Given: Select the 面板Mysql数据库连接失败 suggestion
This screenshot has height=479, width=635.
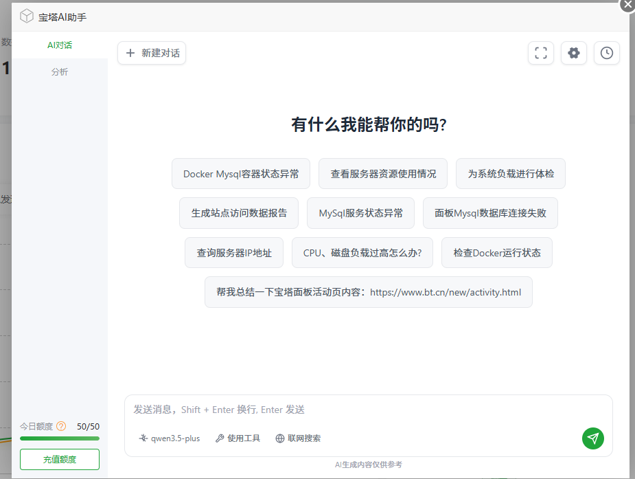Looking at the screenshot, I should point(490,213).
